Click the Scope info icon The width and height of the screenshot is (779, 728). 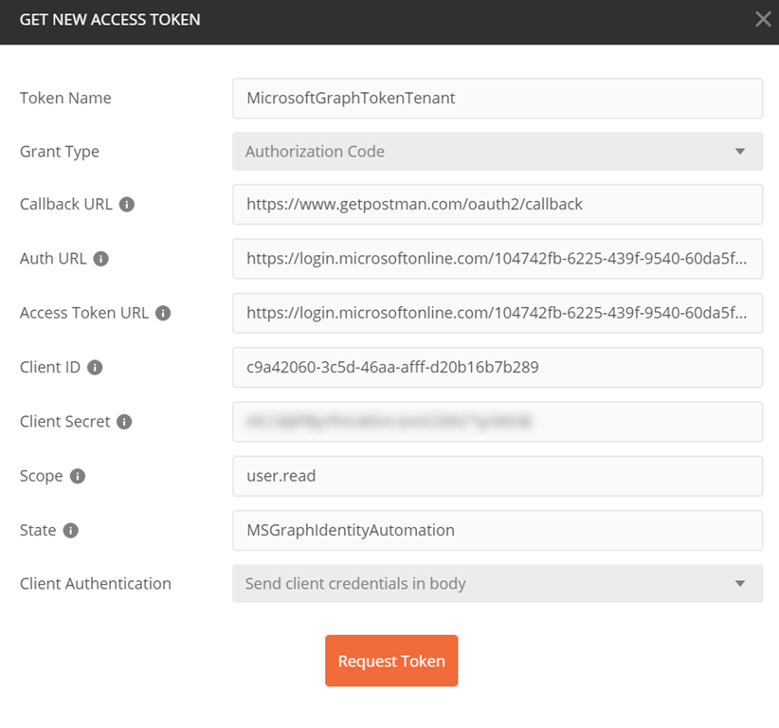78,476
